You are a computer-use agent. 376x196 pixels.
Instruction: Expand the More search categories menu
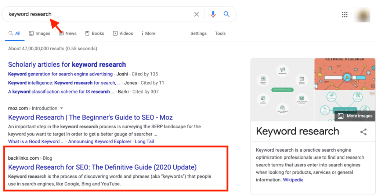(x=148, y=33)
